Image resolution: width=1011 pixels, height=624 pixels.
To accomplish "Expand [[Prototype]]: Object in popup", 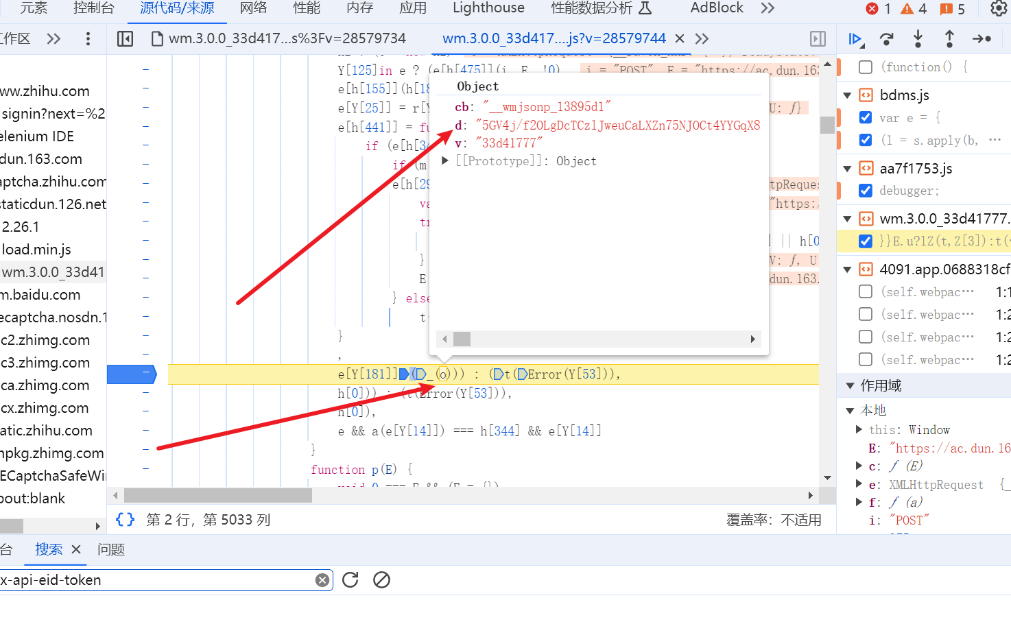I will (445, 160).
